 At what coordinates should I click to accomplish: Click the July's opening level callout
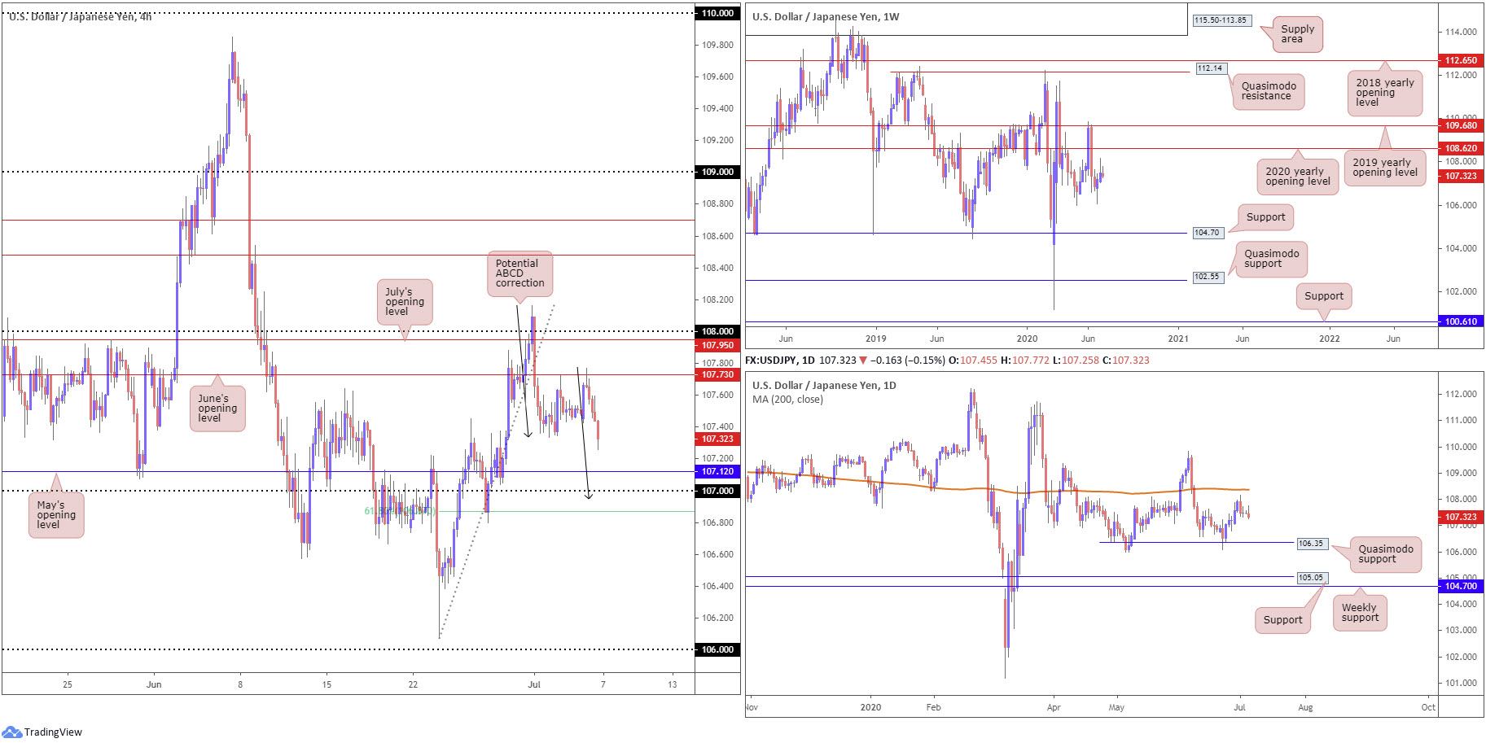(405, 302)
